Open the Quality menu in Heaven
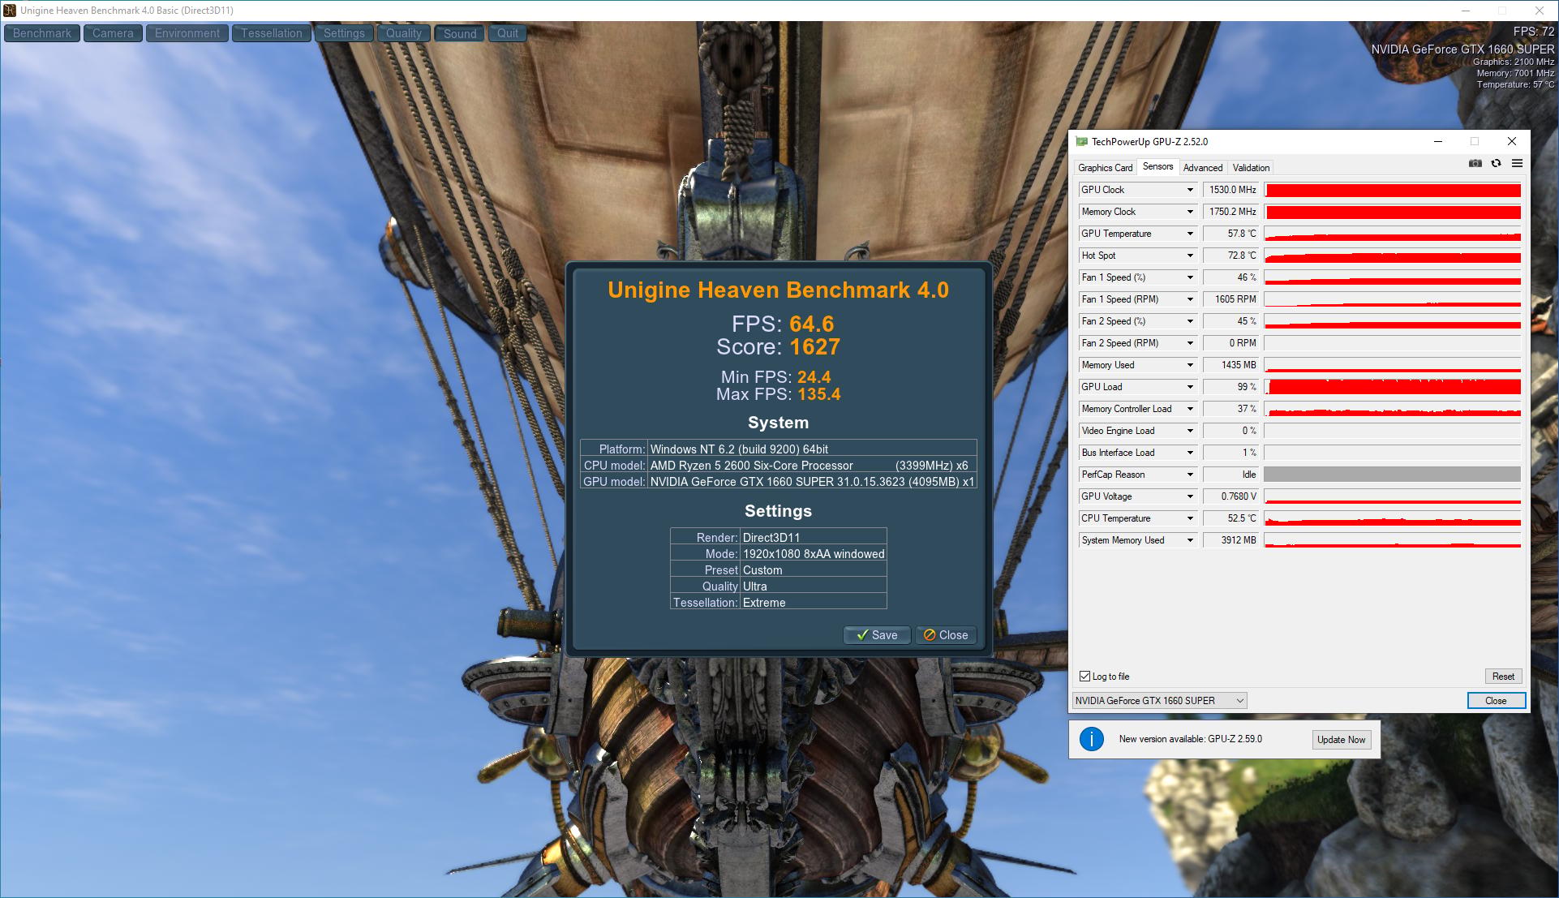This screenshot has width=1559, height=898. (404, 33)
